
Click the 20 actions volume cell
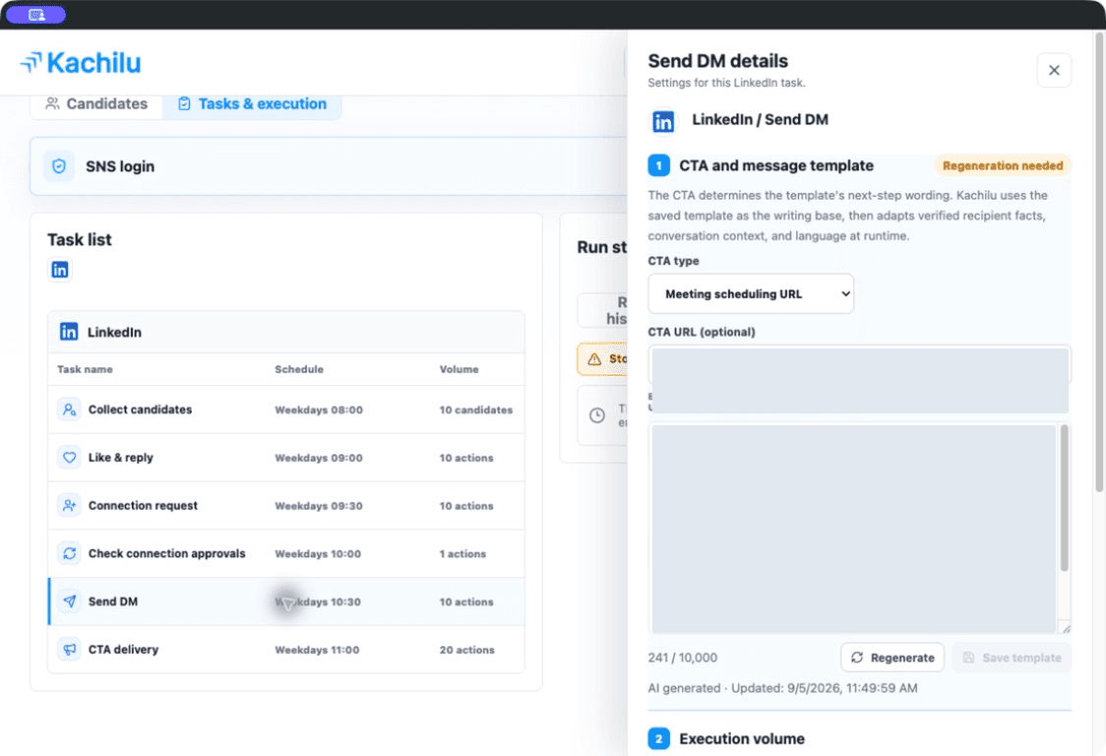[467, 650]
